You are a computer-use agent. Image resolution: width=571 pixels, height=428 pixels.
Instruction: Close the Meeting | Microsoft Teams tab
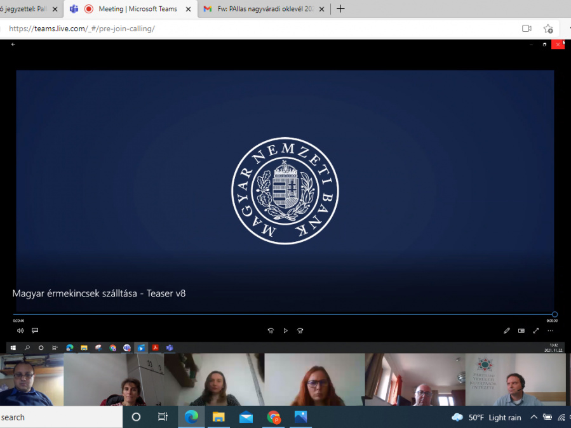coord(188,9)
